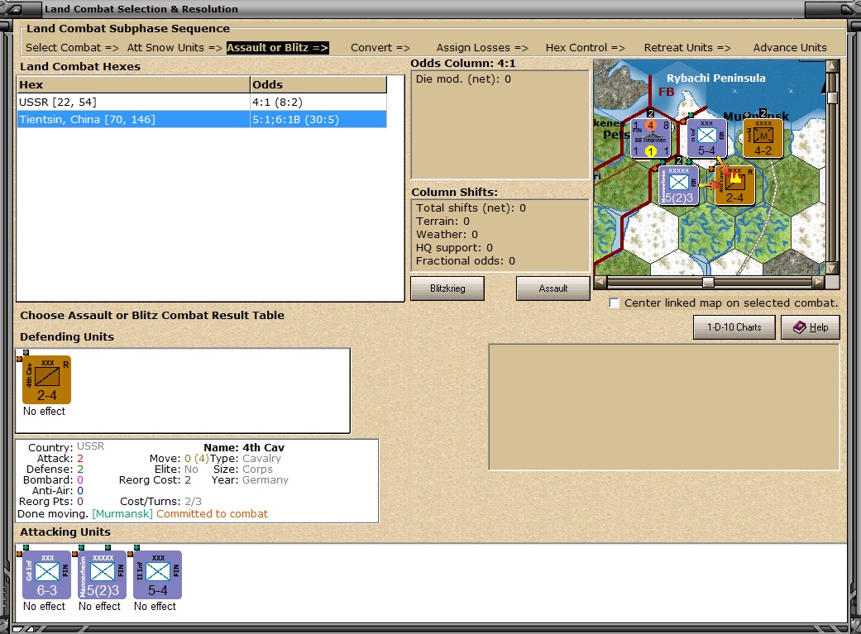Image resolution: width=861 pixels, height=634 pixels.
Task: Click the Advance Units subphase label
Action: (x=790, y=48)
